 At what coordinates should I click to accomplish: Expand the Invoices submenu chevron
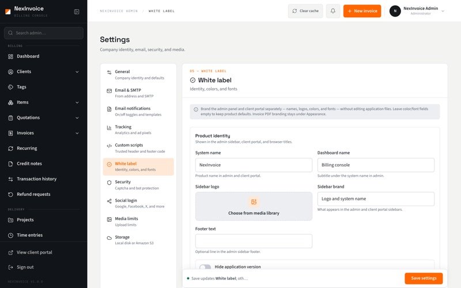[x=77, y=133]
